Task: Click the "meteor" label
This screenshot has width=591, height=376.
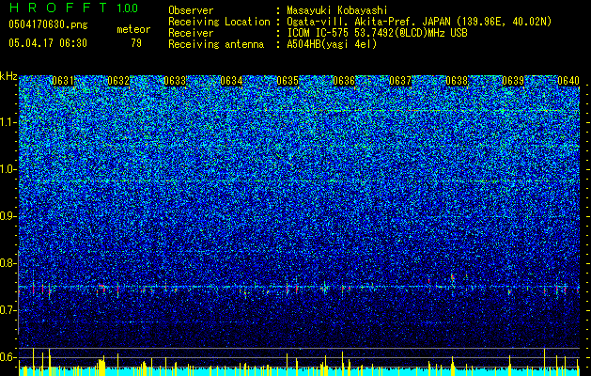Action: [x=133, y=30]
